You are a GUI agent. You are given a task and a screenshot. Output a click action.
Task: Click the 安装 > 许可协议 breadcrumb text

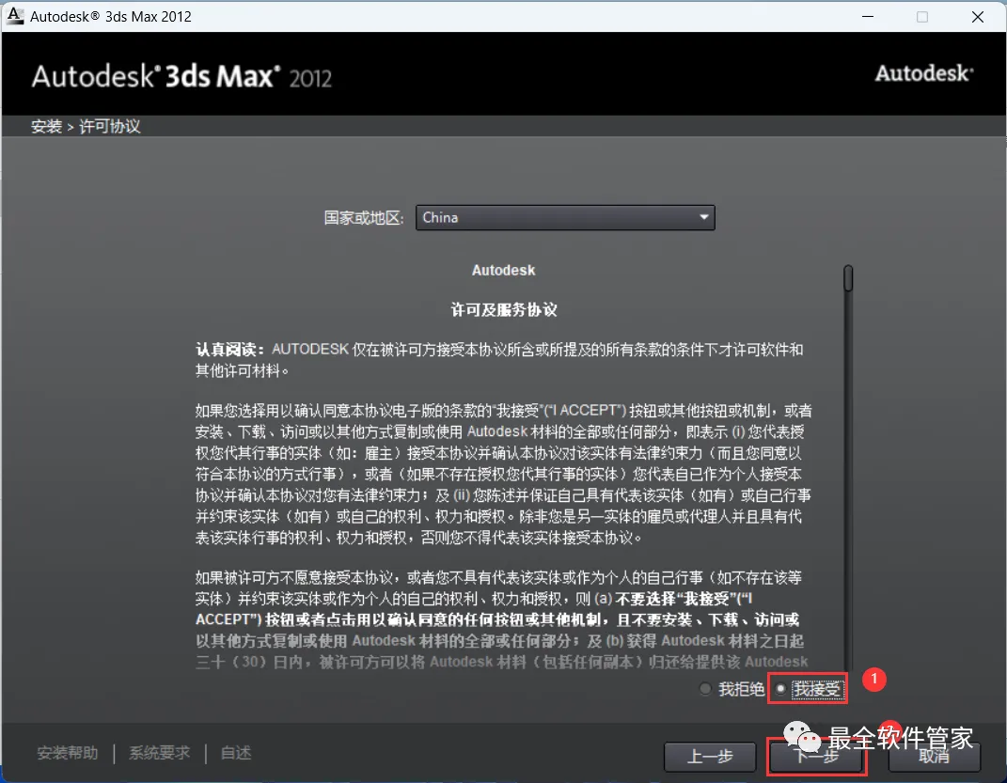click(86, 127)
